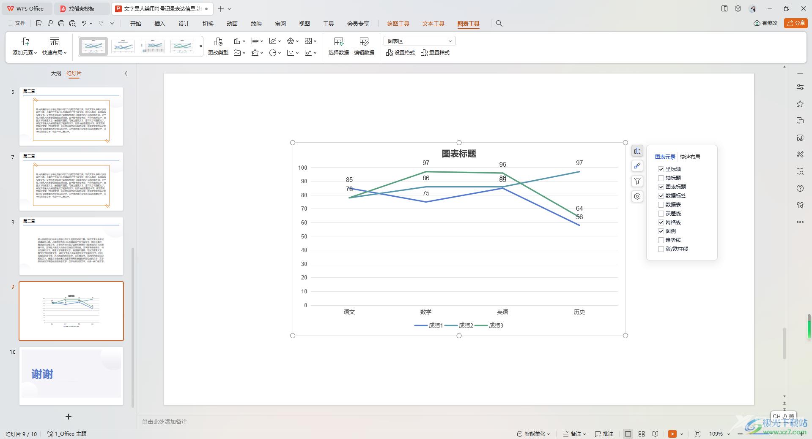
Task: Open the help question mark sidebar icon
Action: pos(800,188)
